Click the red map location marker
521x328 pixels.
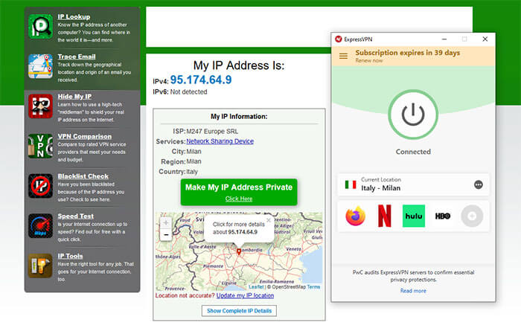click(239, 251)
